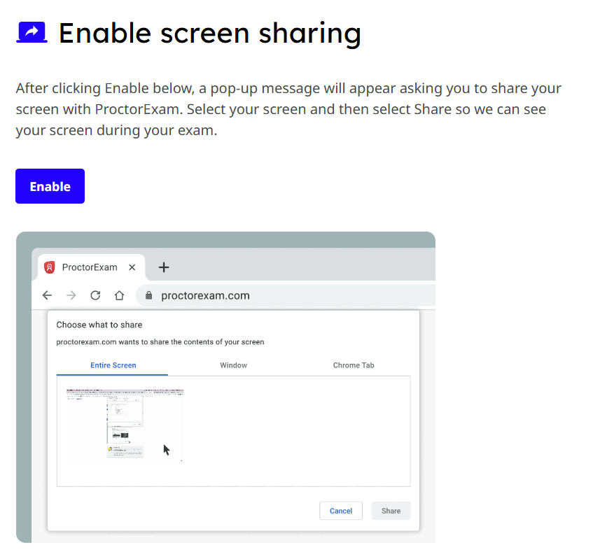Viewport: 600px width, 550px height.
Task: Click Cancel in the share dialog
Action: click(340, 511)
